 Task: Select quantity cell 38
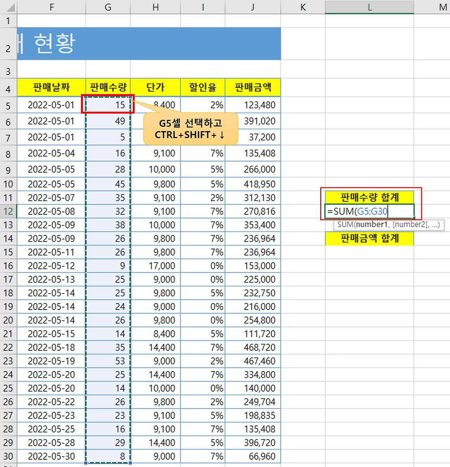(108, 225)
